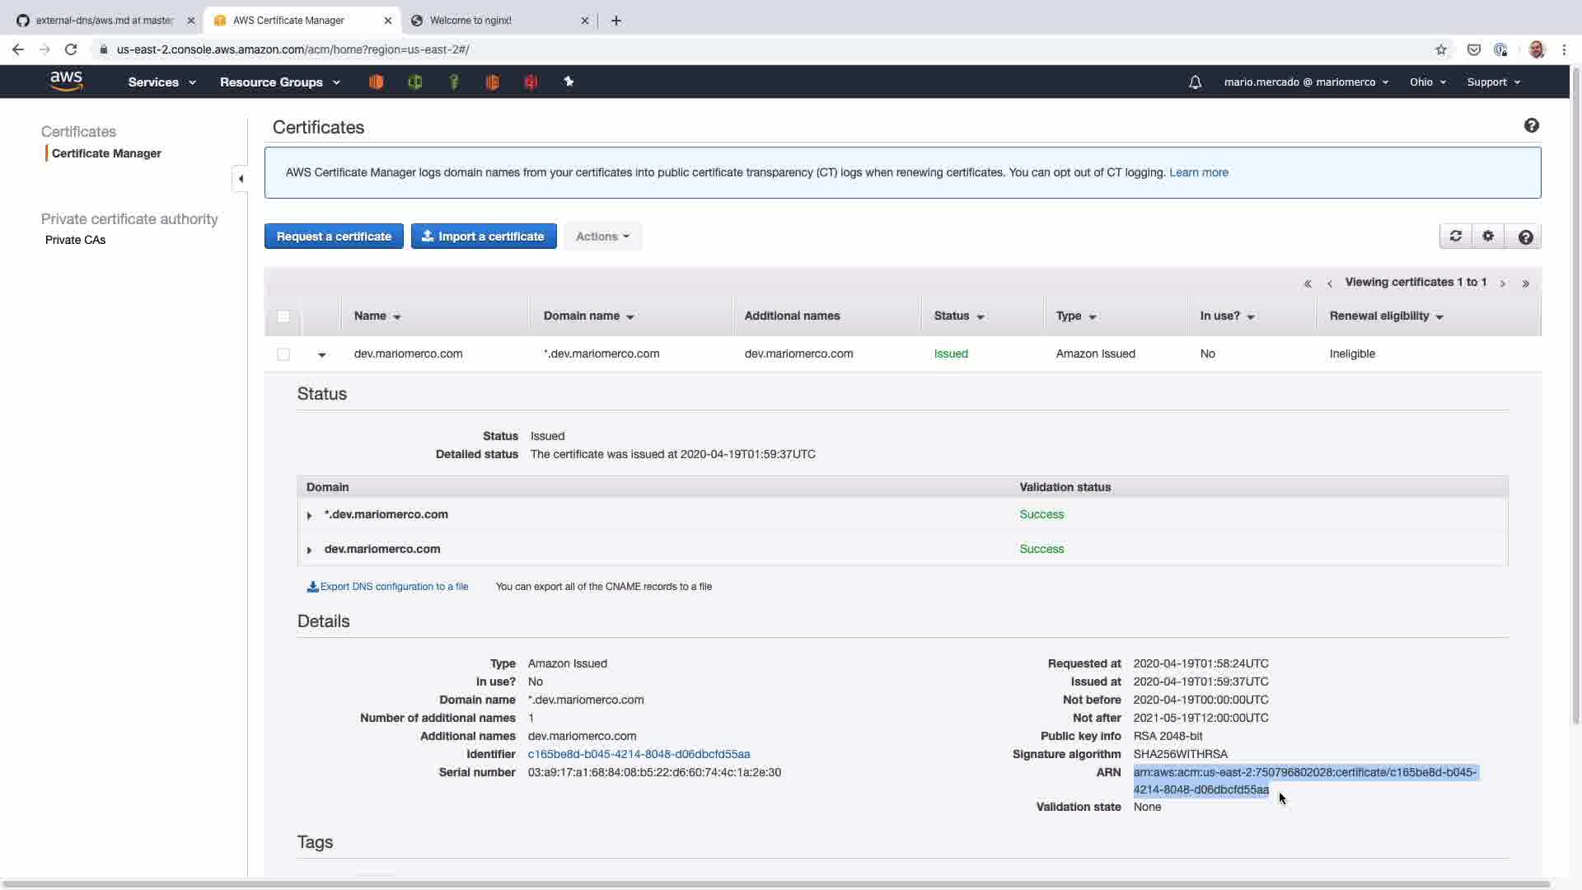Screen dimensions: 1582x890
Task: Click the AWS logo home icon
Action: pyautogui.click(x=66, y=82)
